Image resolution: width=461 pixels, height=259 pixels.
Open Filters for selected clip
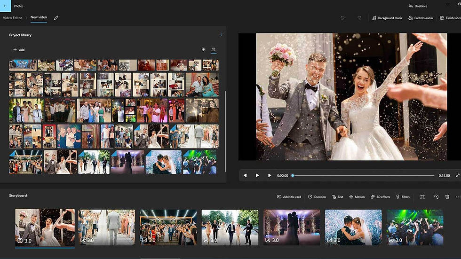[403, 197]
